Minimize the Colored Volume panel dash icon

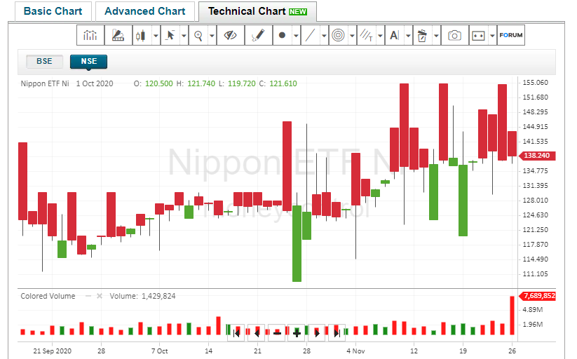(88, 296)
